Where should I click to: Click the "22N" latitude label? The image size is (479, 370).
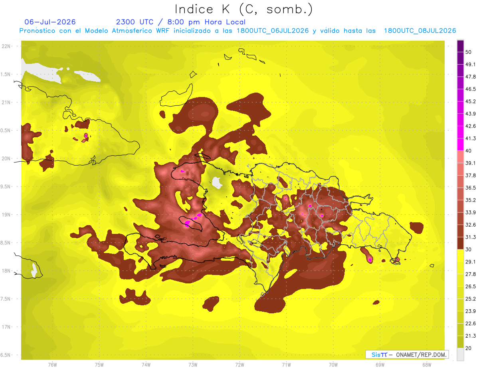pos(6,46)
